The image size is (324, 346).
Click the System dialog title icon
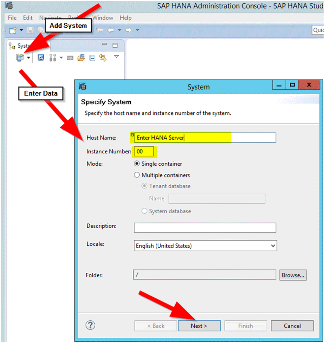82,86
